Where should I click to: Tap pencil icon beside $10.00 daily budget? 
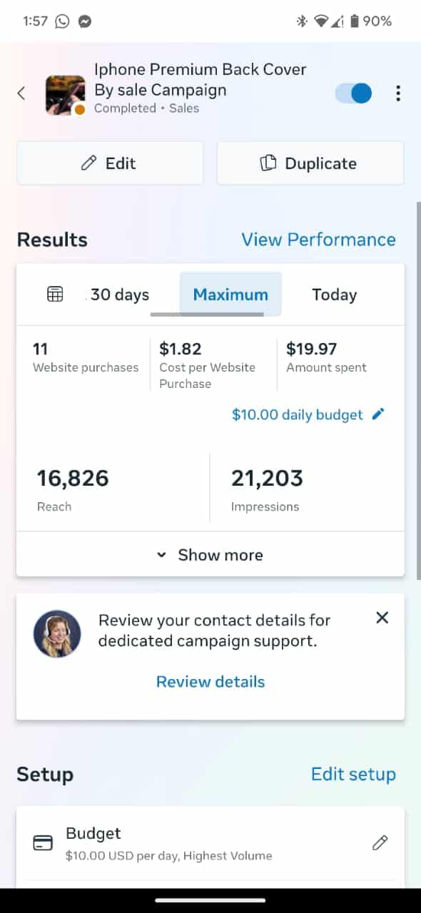pyautogui.click(x=379, y=414)
